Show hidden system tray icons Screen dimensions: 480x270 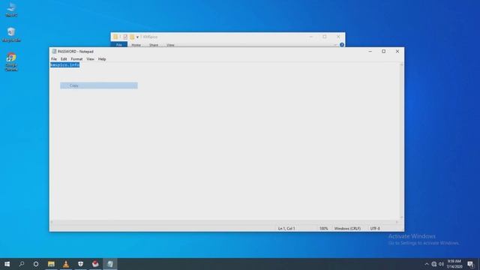[x=427, y=264]
